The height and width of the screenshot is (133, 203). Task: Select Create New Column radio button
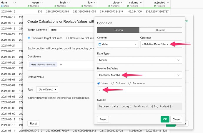pyautogui.click(x=67, y=38)
